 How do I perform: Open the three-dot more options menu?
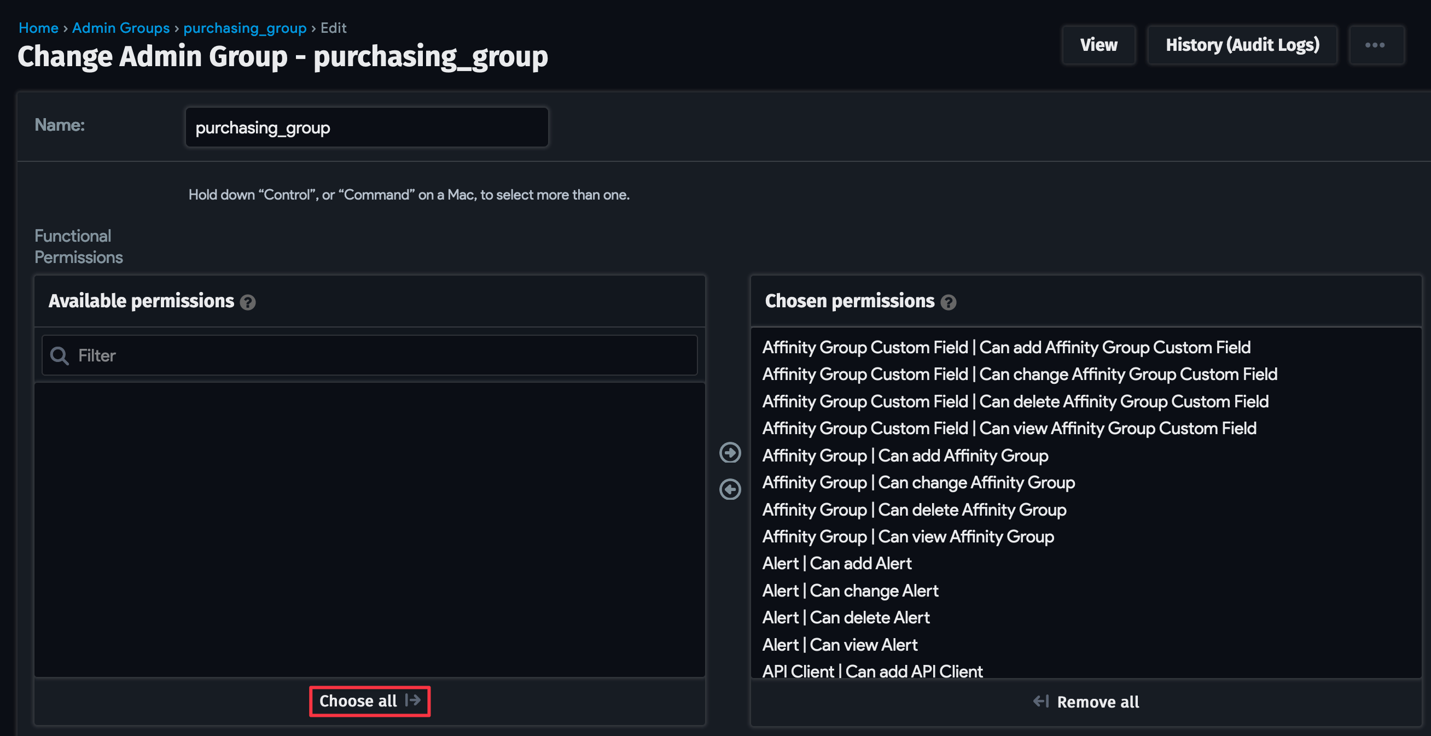coord(1376,45)
